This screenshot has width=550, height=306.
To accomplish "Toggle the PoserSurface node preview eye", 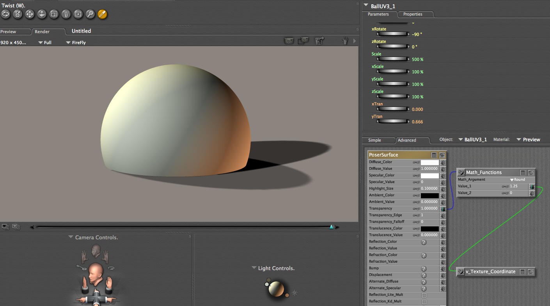I will click(x=442, y=155).
